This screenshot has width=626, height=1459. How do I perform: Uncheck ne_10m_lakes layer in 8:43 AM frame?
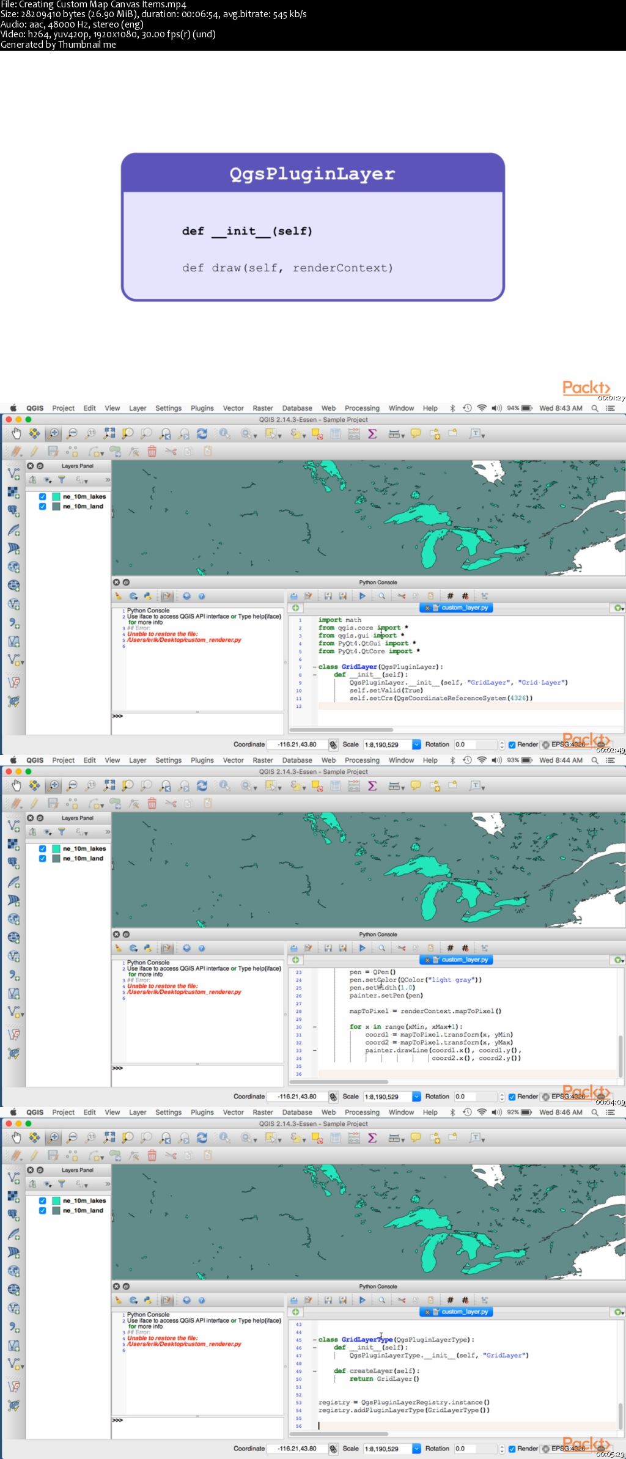pyautogui.click(x=42, y=497)
